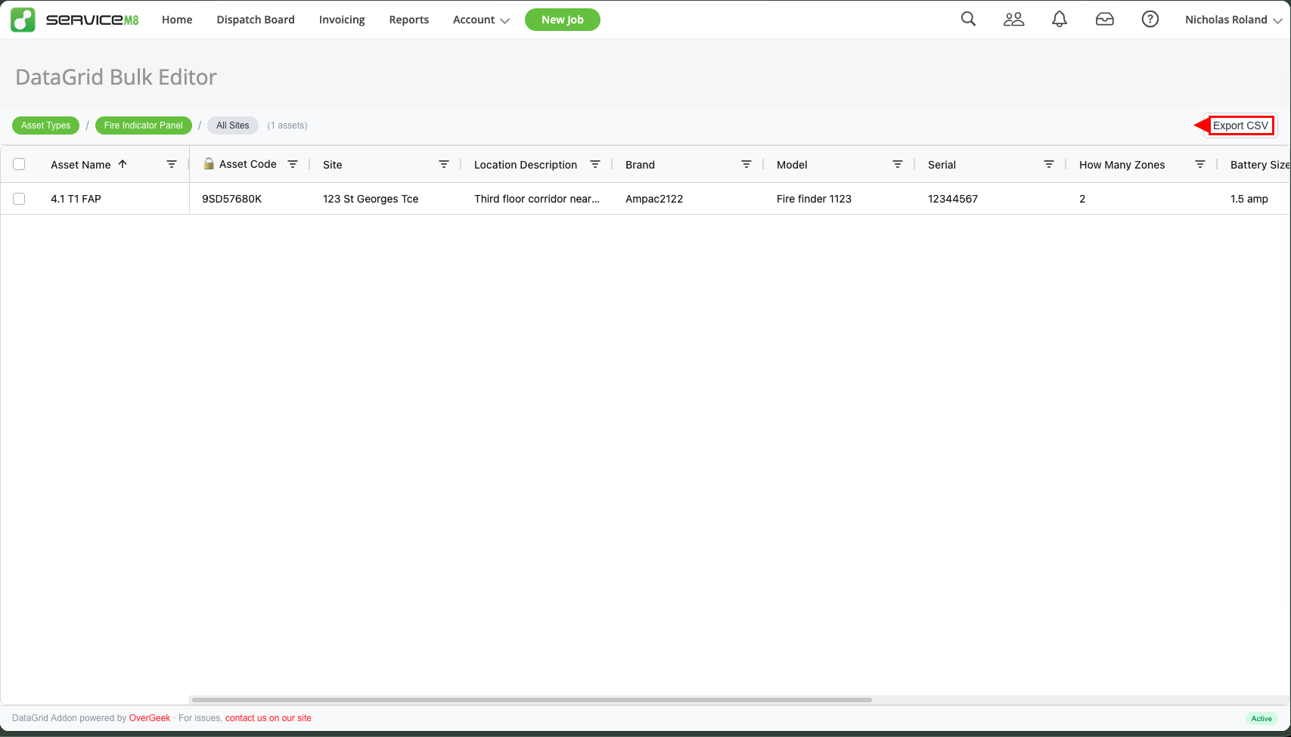Toggle the select-all checkbox in header row
Viewport: 1291px width, 737px height.
[x=19, y=163]
